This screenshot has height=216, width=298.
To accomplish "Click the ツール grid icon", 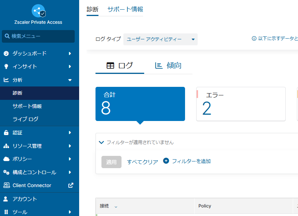I will (x=6, y=212).
